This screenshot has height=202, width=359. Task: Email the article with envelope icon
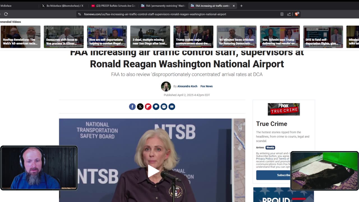point(172,107)
